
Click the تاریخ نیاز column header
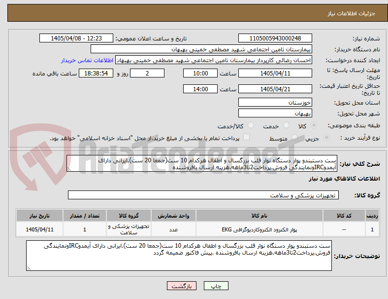pos(39,216)
